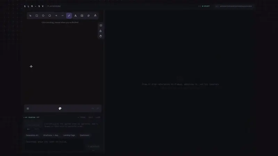Toggle the canvas lock icon

(x=100, y=31)
